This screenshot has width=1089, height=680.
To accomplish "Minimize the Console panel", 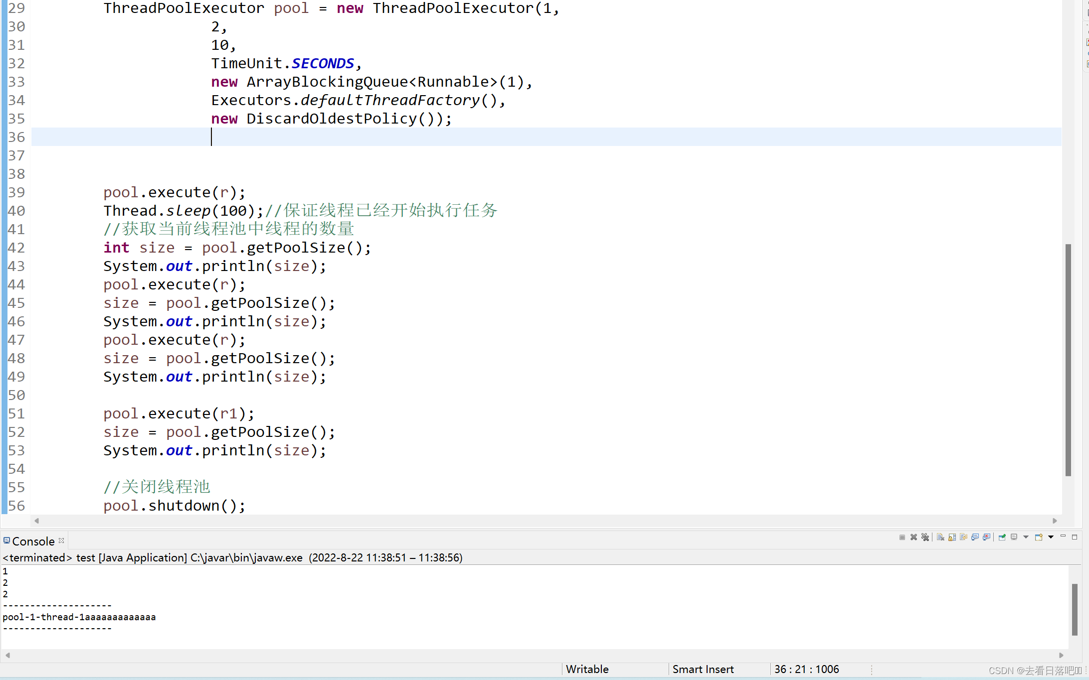I will pyautogui.click(x=1063, y=537).
